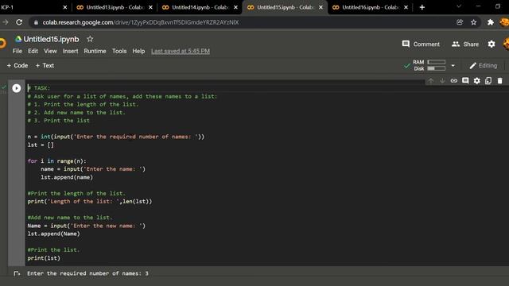Delete cell using the trash icon
Viewport: 509px width, 286px height.
click(x=500, y=81)
